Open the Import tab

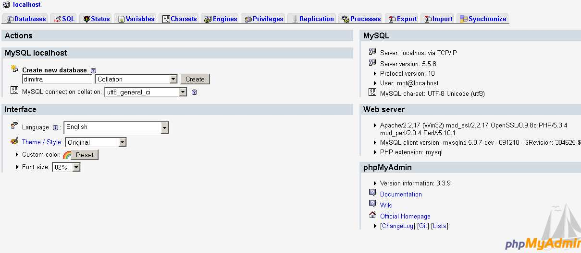pos(438,19)
